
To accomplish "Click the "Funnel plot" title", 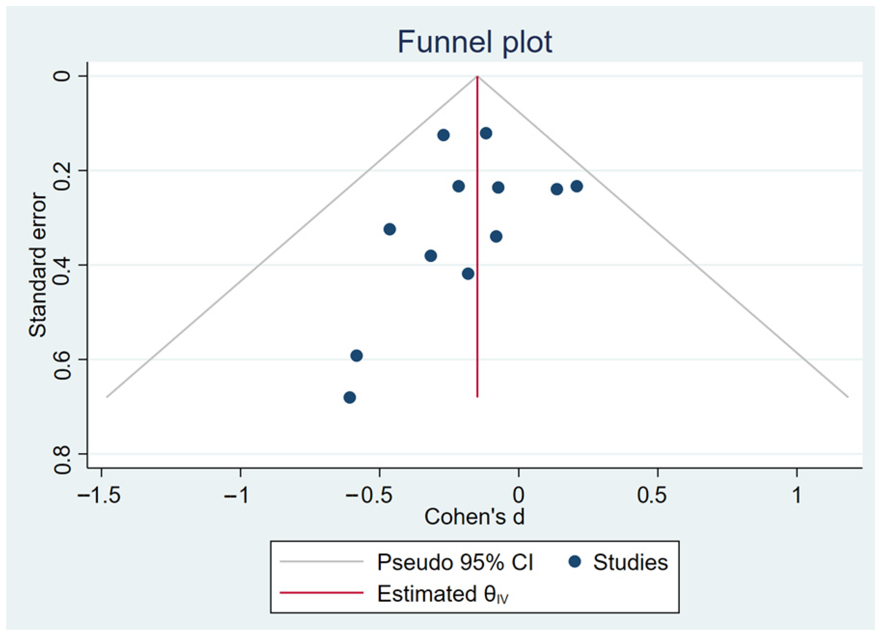I will (x=474, y=42).
